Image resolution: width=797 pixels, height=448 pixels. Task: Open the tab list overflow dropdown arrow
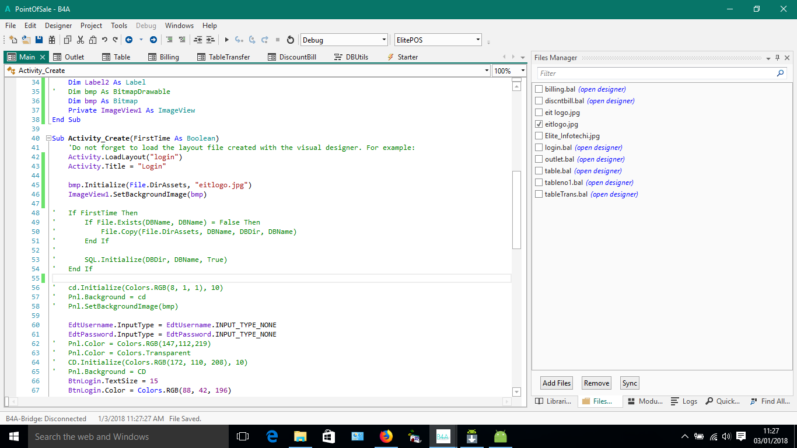click(x=523, y=57)
